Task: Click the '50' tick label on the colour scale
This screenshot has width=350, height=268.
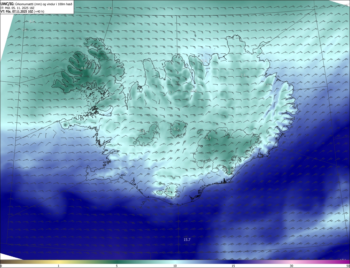Action: click(348, 266)
